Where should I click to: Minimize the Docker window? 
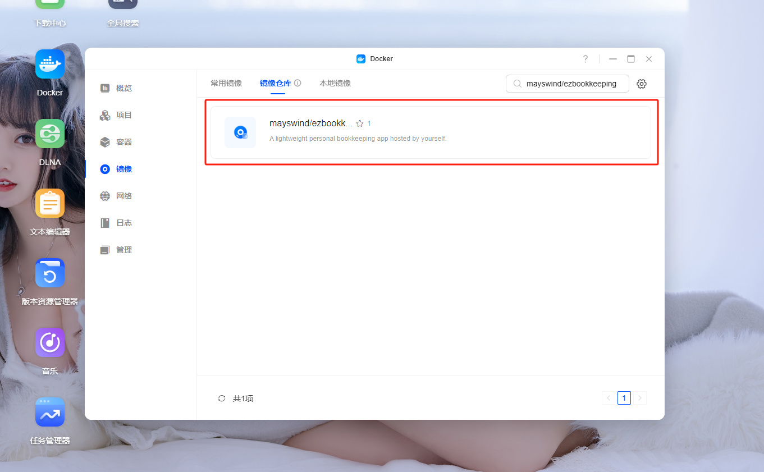click(613, 59)
